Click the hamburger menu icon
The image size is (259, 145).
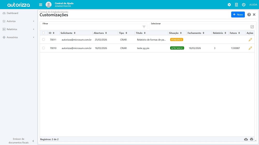pos(41,5)
